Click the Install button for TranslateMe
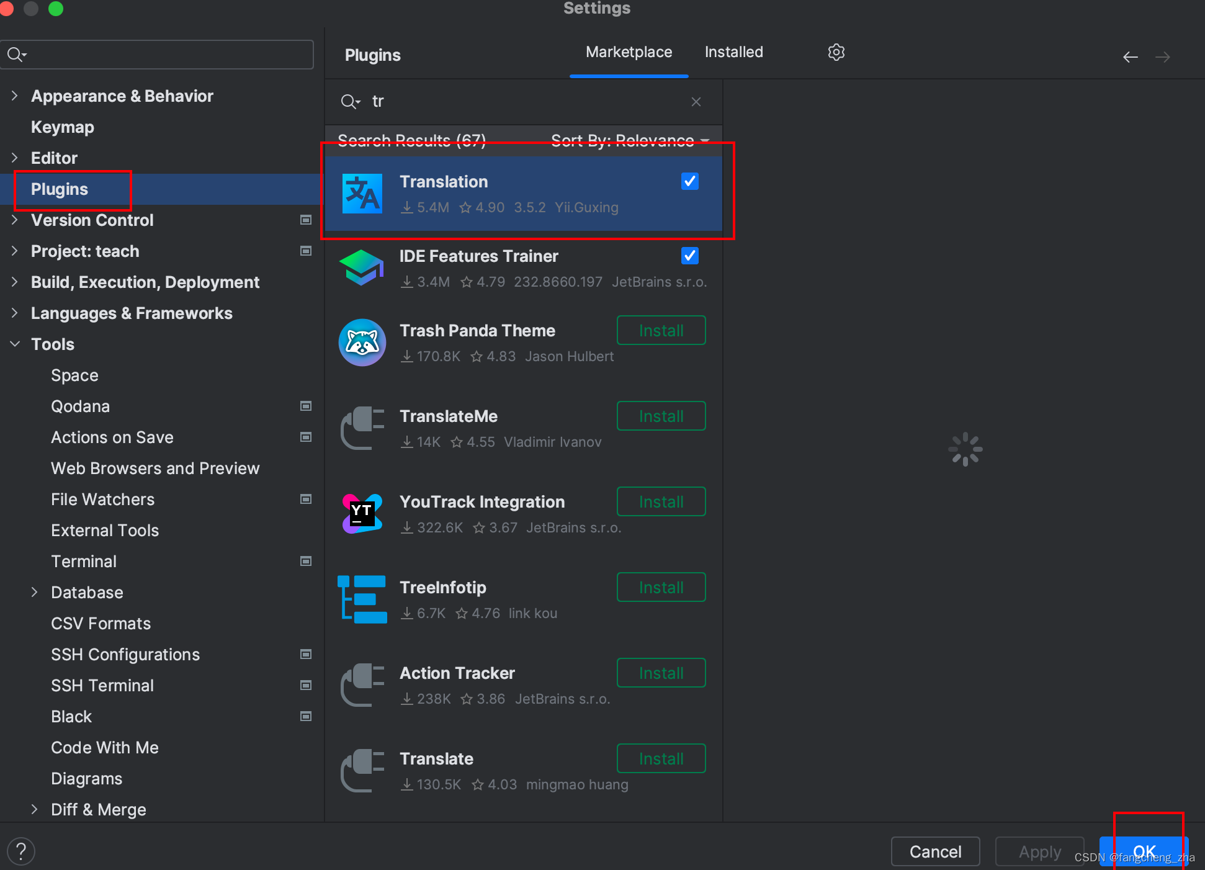Image resolution: width=1205 pixels, height=870 pixels. click(661, 415)
